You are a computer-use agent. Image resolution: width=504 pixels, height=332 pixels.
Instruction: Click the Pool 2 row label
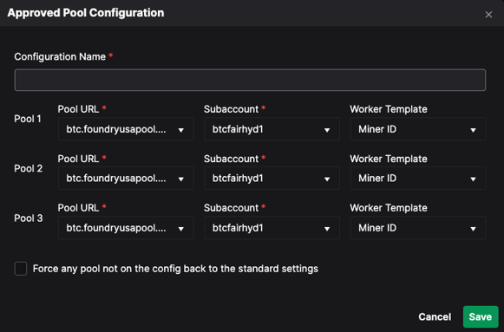[29, 168]
